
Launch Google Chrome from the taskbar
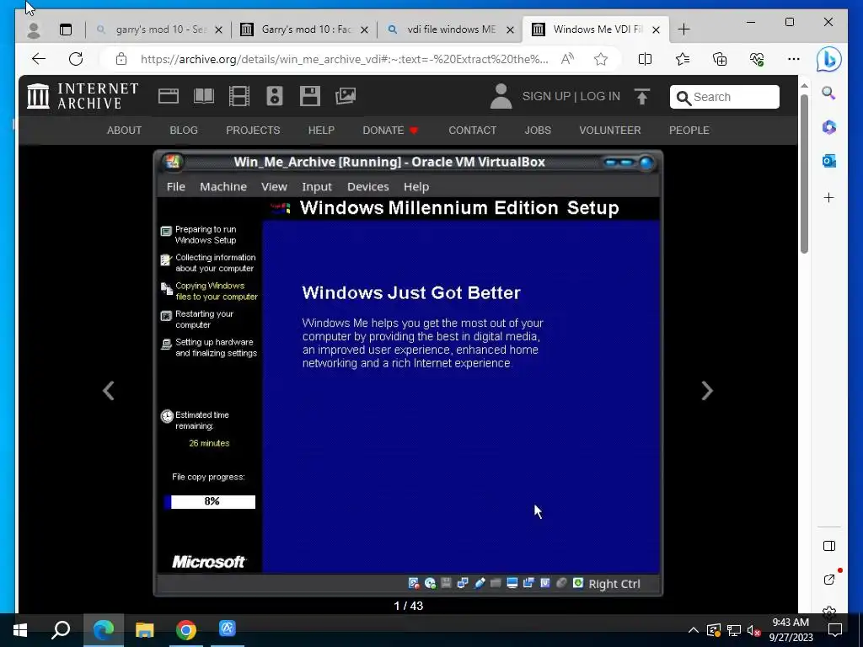[186, 630]
